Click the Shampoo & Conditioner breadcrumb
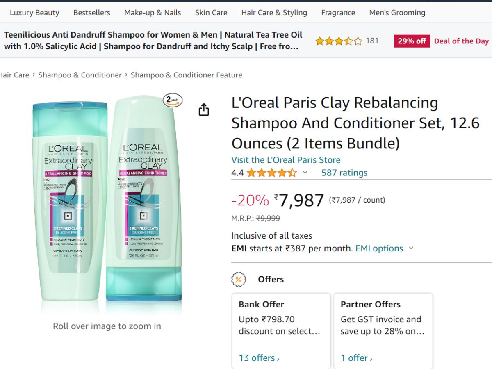 coord(80,75)
